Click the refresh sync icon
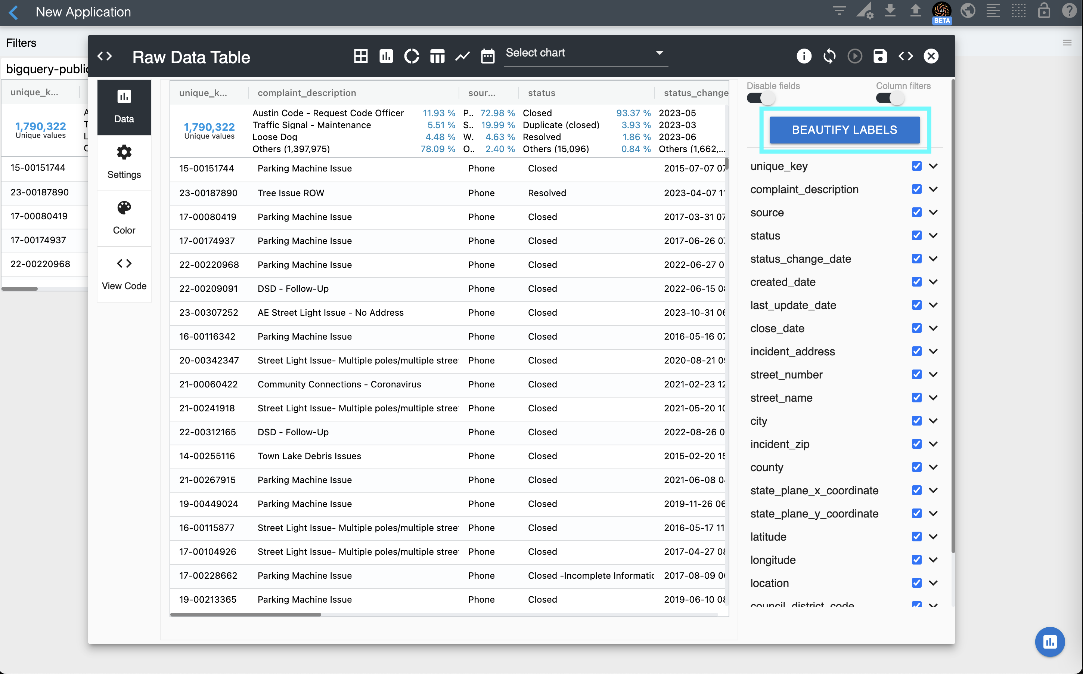This screenshot has height=674, width=1083. [x=829, y=56]
